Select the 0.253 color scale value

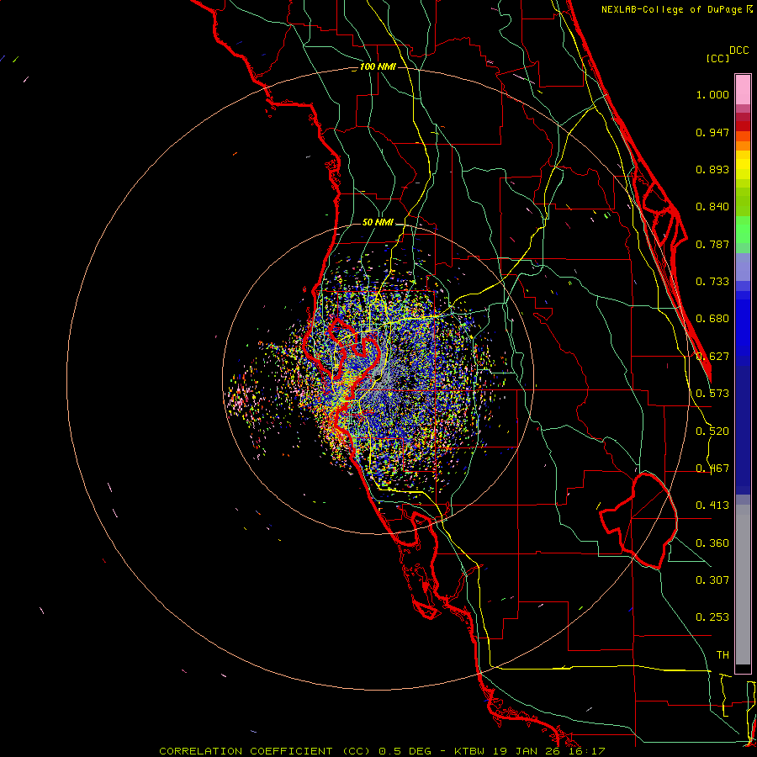(712, 617)
